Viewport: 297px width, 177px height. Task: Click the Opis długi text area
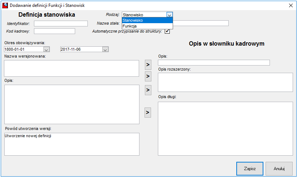point(225,128)
